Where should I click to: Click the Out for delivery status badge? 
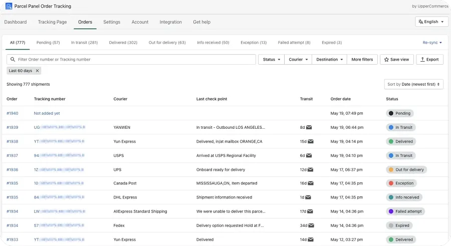point(406,169)
